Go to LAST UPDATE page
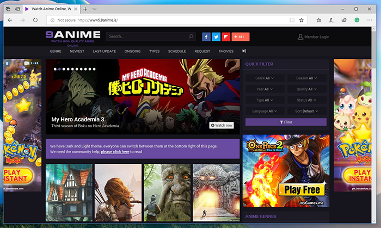The height and width of the screenshot is (228, 381). click(x=105, y=51)
